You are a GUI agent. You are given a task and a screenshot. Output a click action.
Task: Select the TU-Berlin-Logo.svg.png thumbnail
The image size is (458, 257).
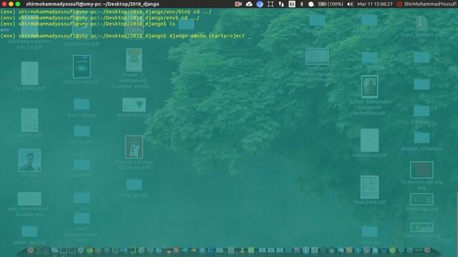[x=422, y=176]
